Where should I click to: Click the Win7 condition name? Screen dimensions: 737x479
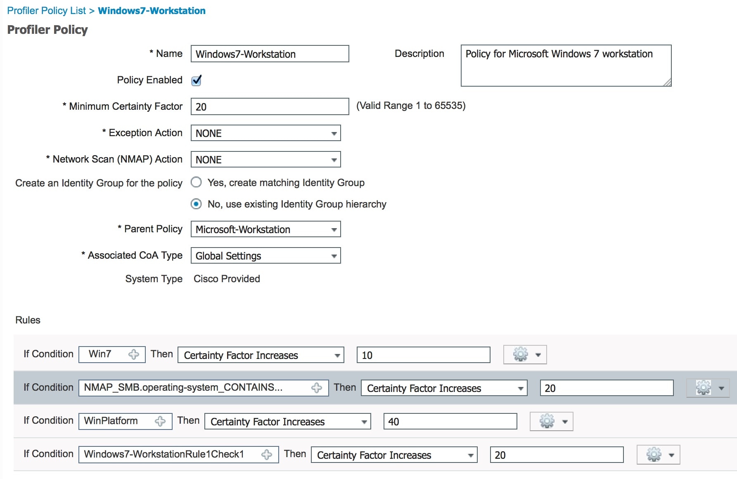point(100,354)
